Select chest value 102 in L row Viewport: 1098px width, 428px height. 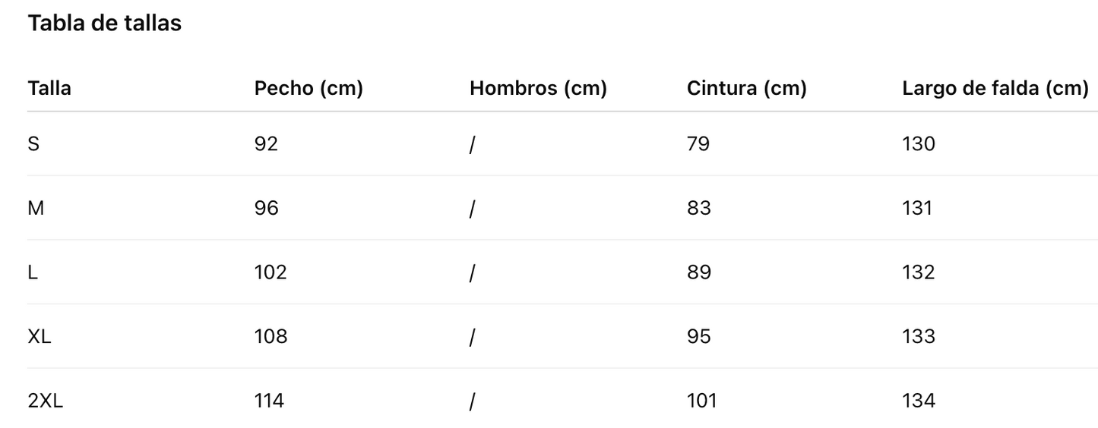271,272
